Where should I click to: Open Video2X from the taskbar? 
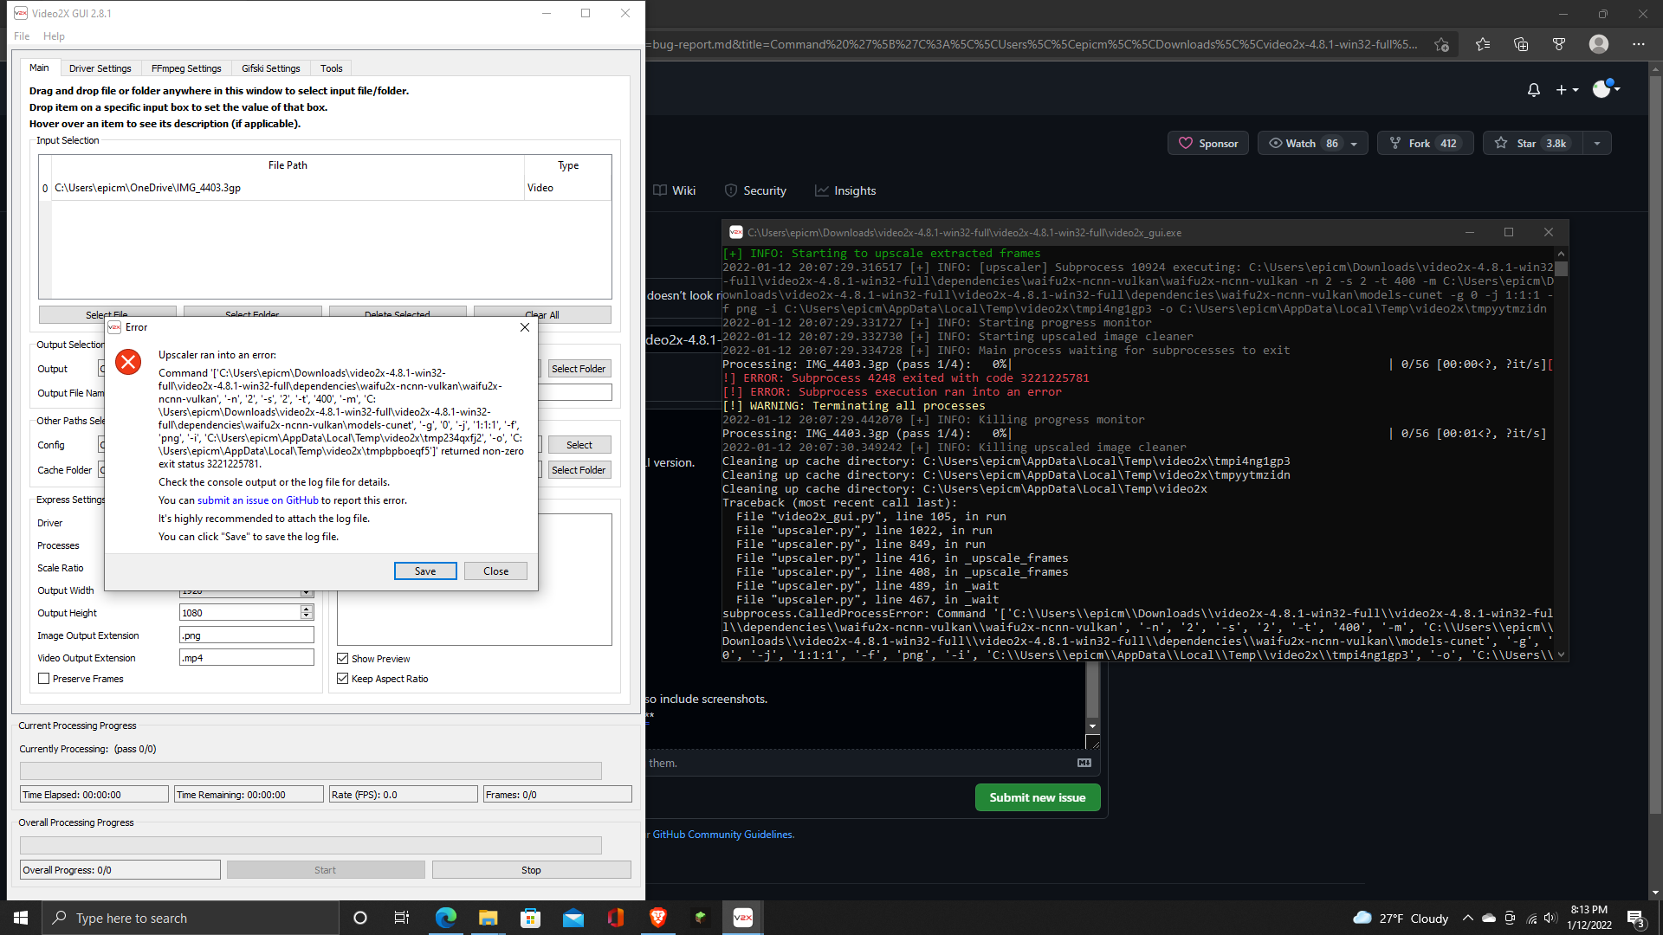click(x=742, y=918)
